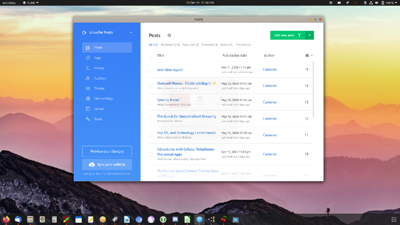The image size is (400, 225).
Task: Show the Trashed (1) posts
Action: click(243, 45)
